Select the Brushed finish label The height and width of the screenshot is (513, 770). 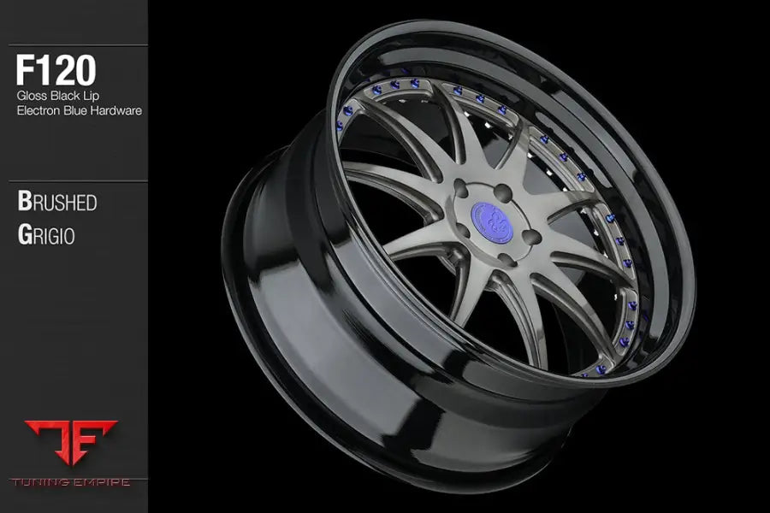coord(56,203)
